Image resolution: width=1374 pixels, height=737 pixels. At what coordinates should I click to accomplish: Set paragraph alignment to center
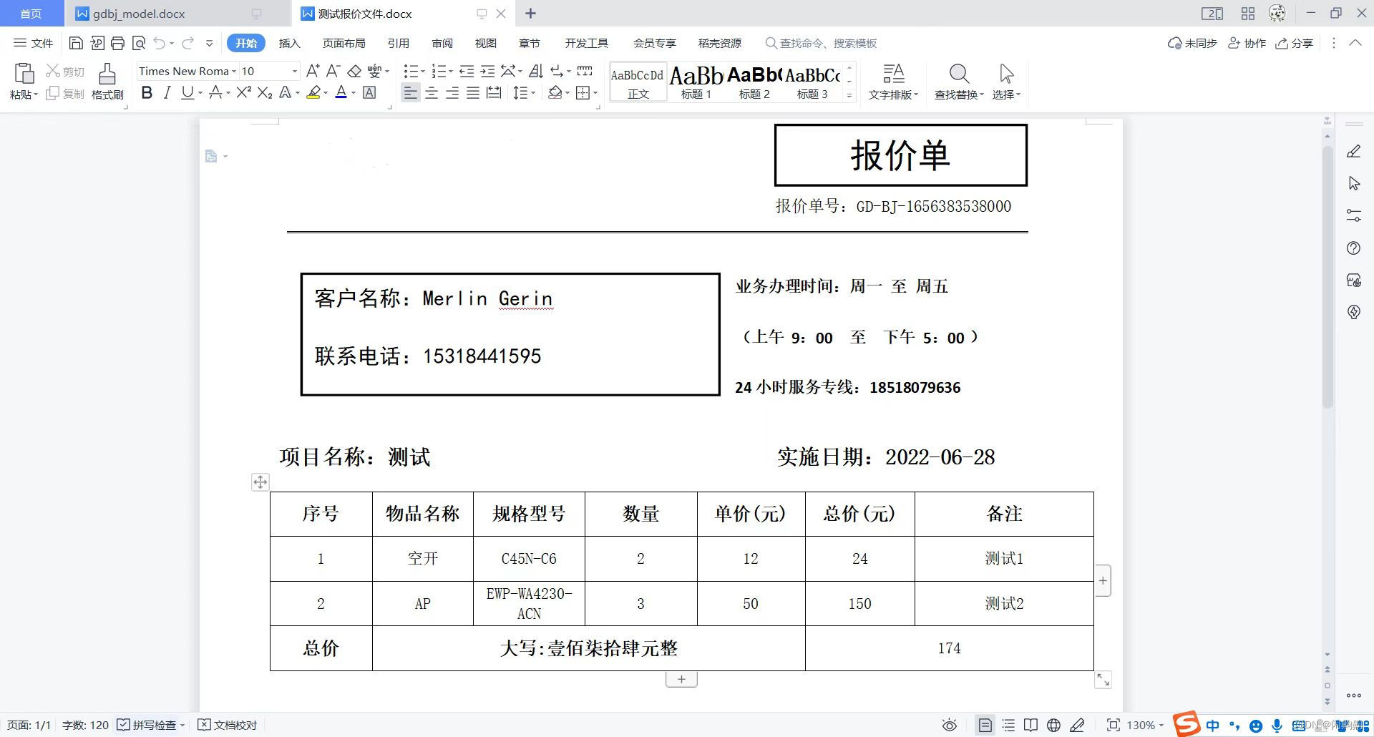click(x=432, y=92)
